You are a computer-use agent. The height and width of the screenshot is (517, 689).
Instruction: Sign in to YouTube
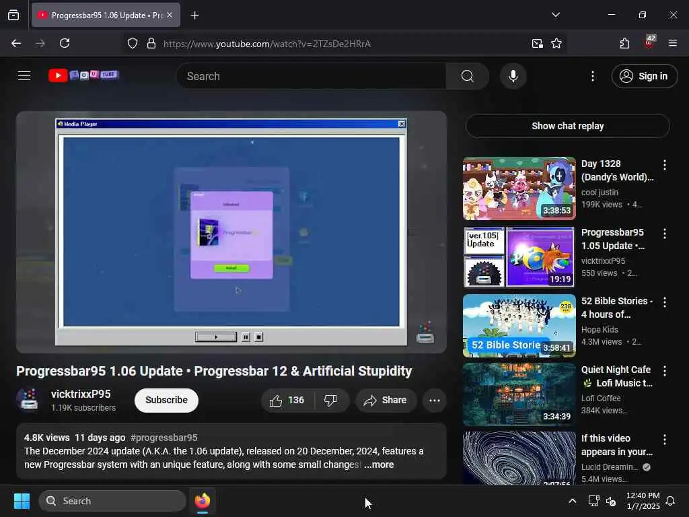coord(644,76)
